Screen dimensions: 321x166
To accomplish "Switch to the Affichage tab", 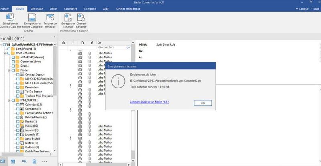I will 37,9.
